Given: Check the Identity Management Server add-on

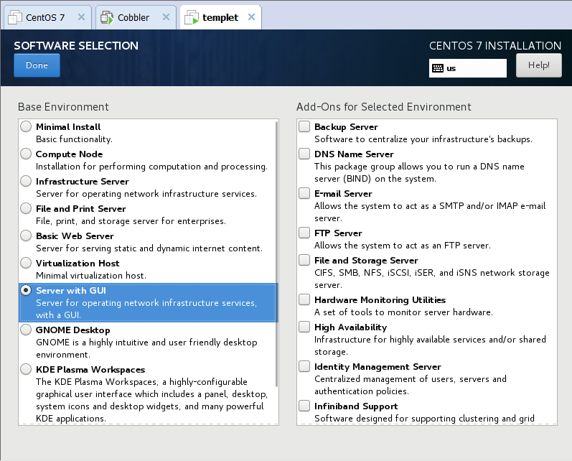Looking at the screenshot, I should point(304,366).
